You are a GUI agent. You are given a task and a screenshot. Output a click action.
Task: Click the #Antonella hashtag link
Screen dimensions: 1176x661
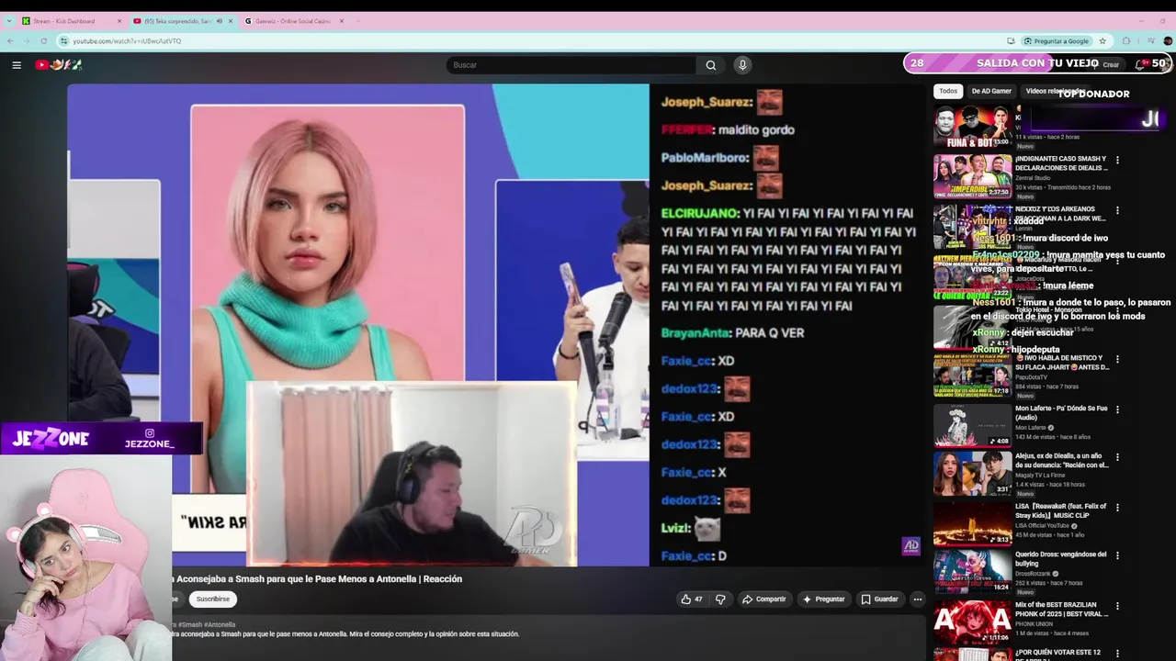point(220,624)
